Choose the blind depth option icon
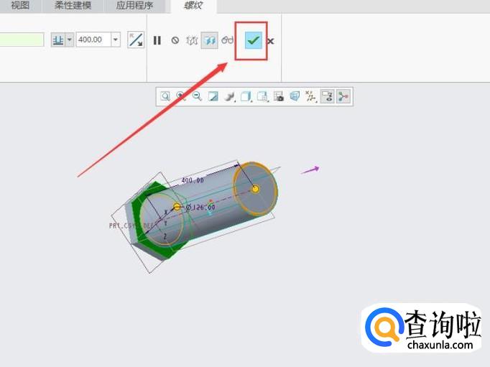The width and height of the screenshot is (490, 367). [x=58, y=40]
